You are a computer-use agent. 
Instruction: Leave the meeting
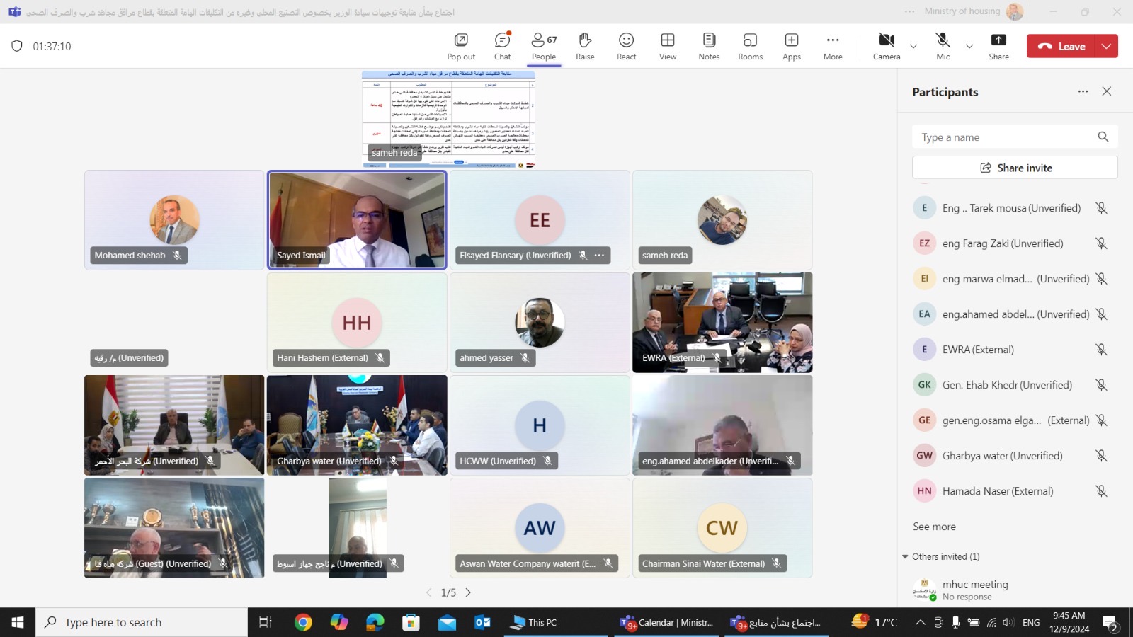(1061, 47)
